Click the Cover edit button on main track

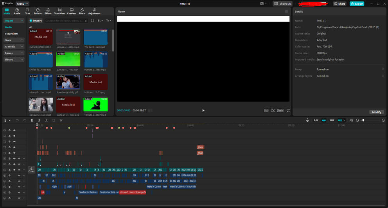[x=31, y=170]
